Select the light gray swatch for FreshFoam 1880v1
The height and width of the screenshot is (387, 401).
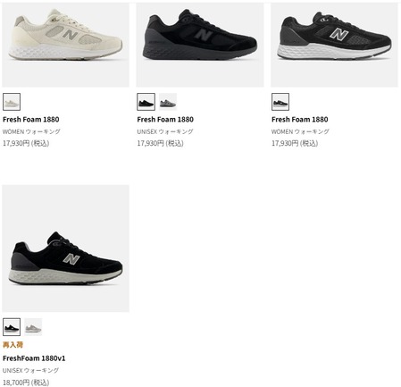coord(33,327)
